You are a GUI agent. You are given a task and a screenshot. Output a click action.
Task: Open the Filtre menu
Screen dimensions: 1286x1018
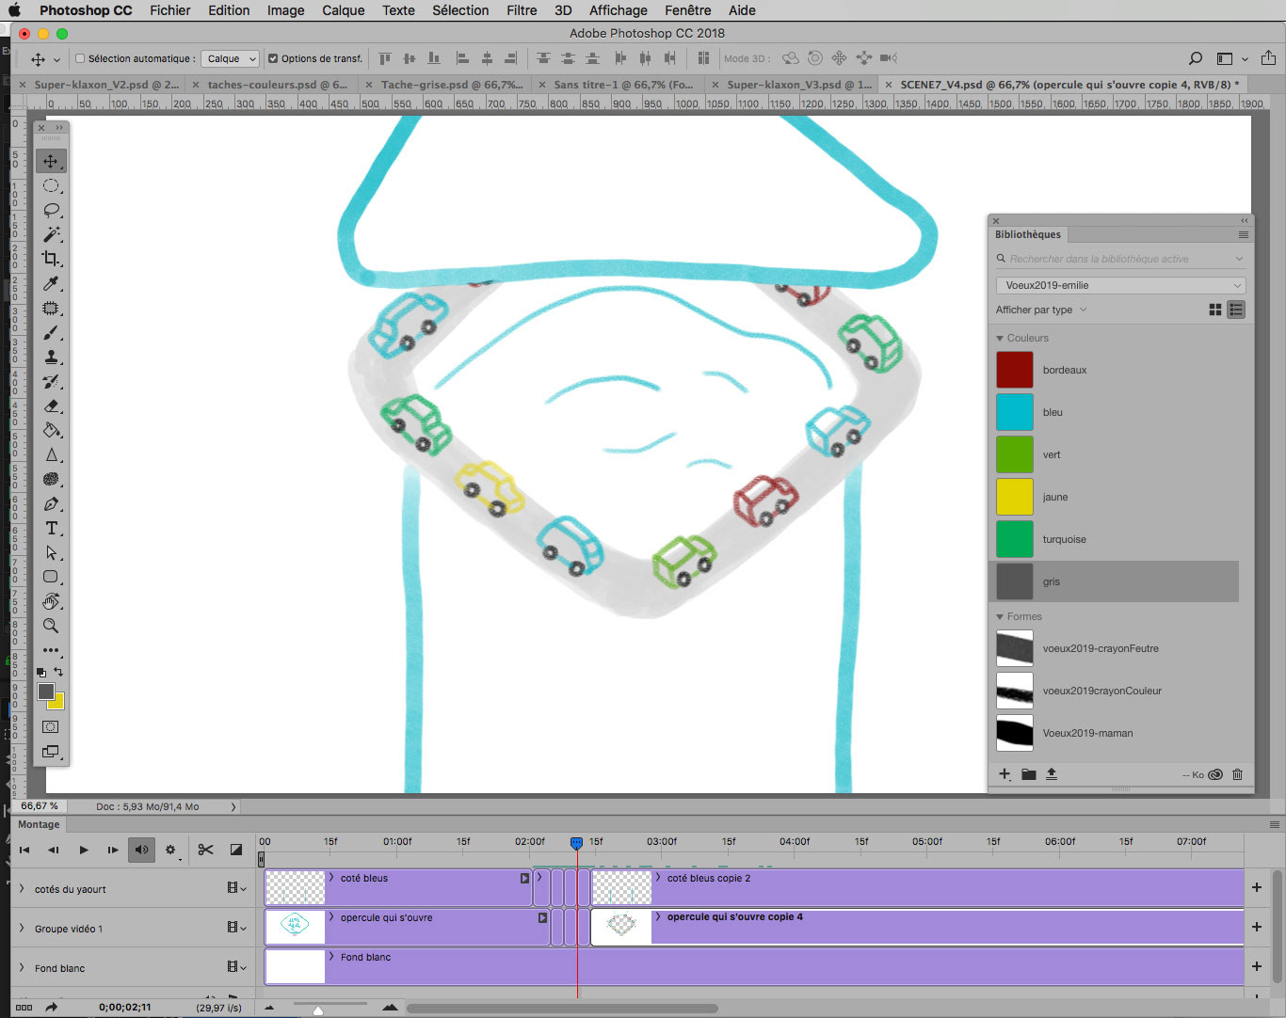522,10
